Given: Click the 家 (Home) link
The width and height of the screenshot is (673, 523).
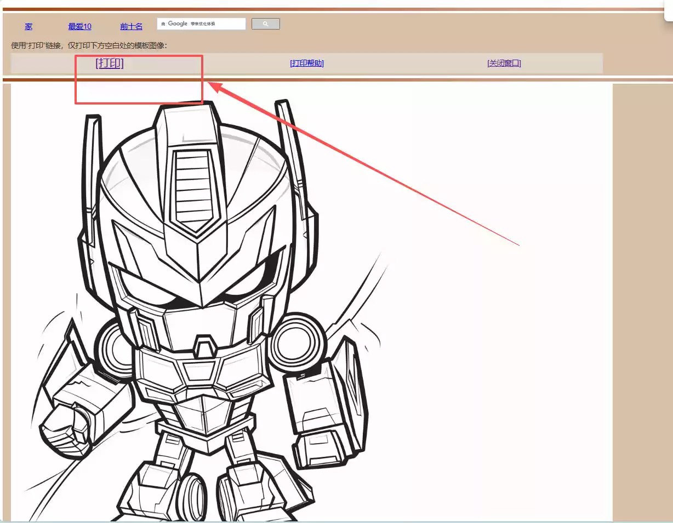Looking at the screenshot, I should [x=28, y=26].
